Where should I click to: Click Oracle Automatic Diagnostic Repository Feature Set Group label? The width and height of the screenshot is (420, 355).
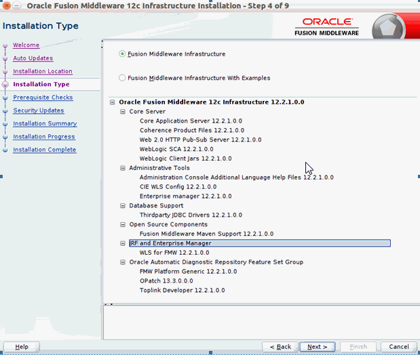[216, 262]
